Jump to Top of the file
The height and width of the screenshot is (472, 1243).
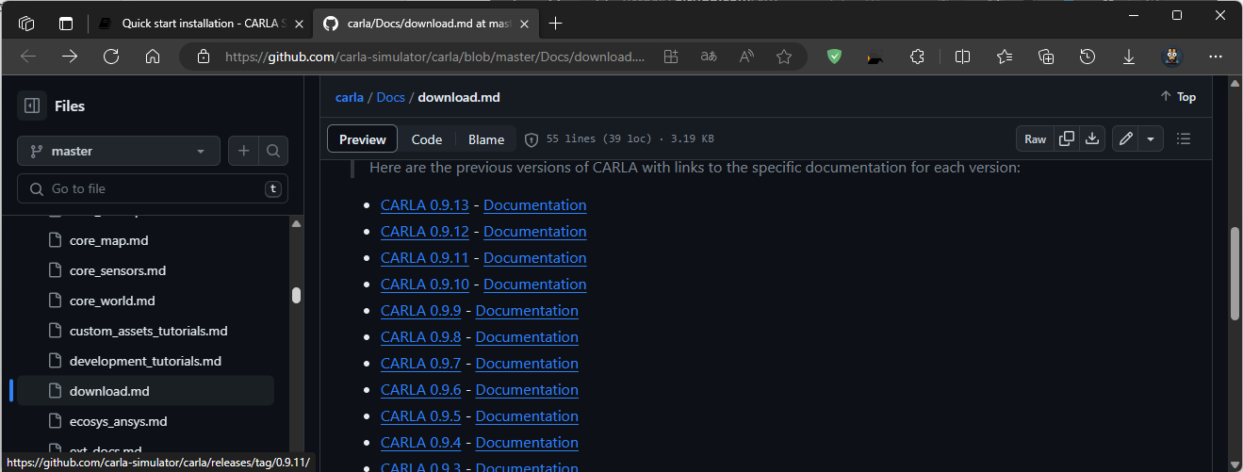pos(1178,97)
